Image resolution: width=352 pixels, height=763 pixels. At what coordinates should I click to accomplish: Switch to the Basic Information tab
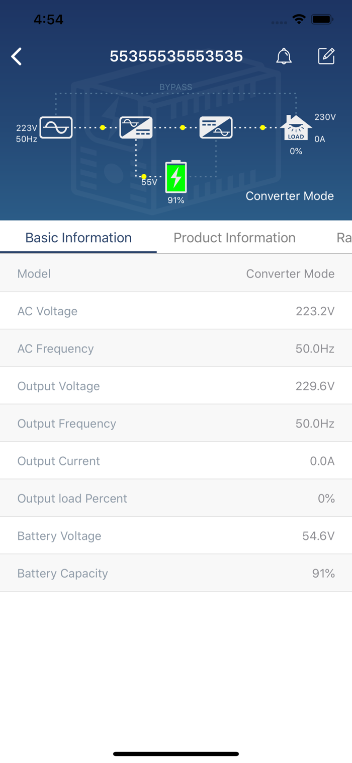[78, 238]
